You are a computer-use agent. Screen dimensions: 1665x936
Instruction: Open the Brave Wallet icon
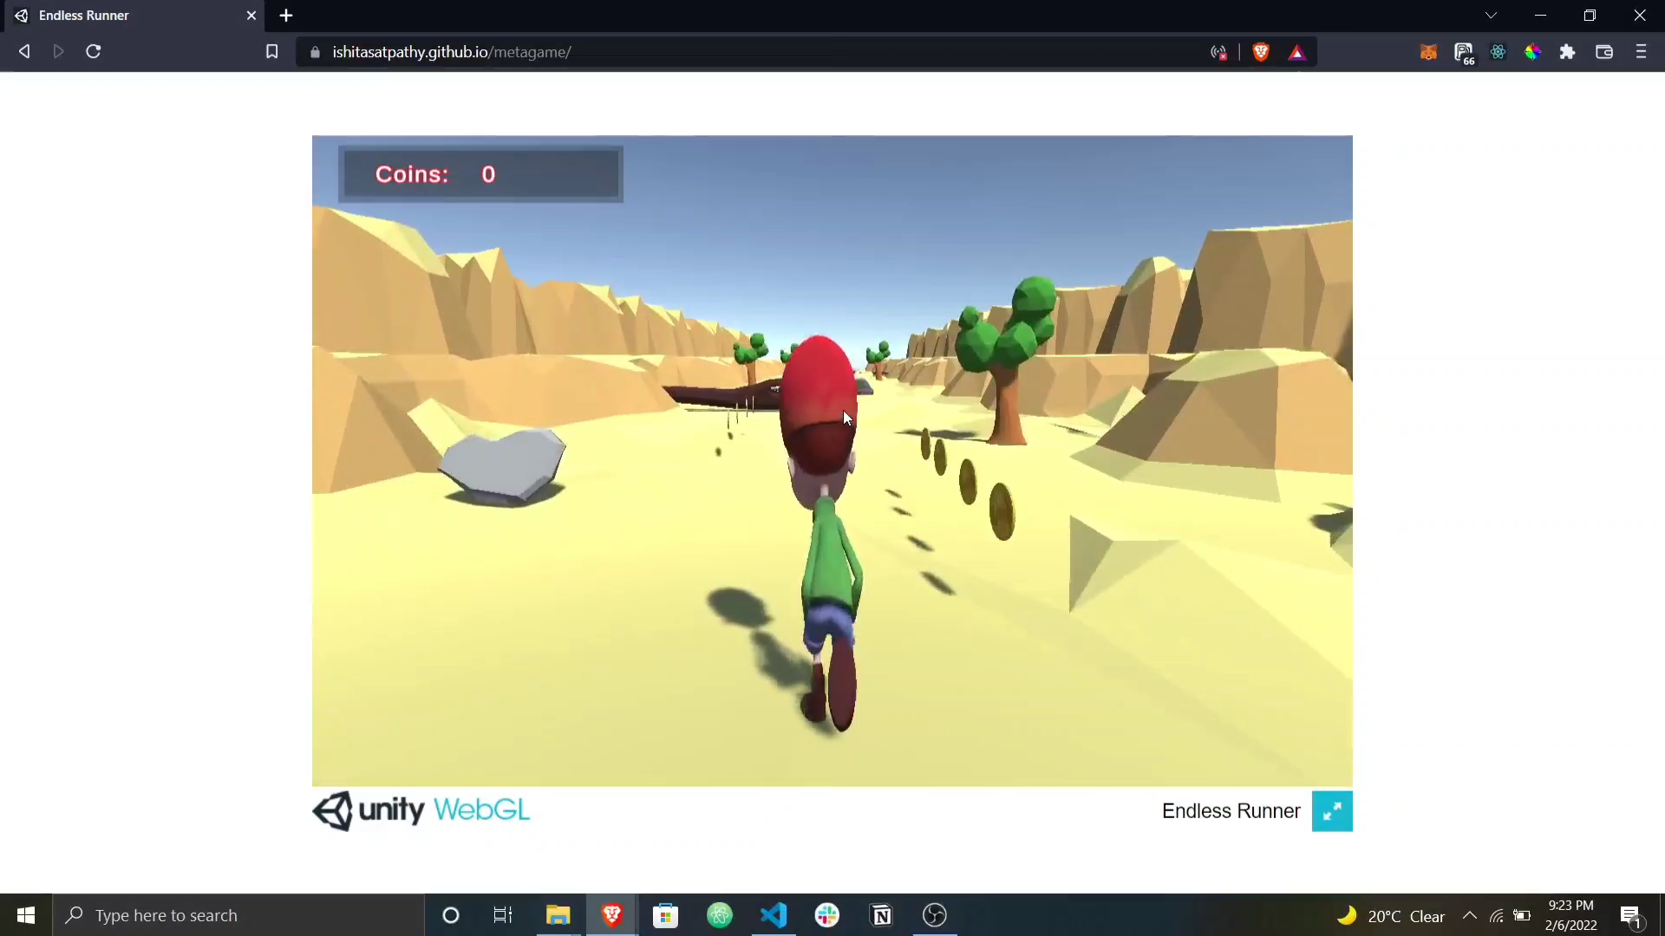click(1604, 52)
